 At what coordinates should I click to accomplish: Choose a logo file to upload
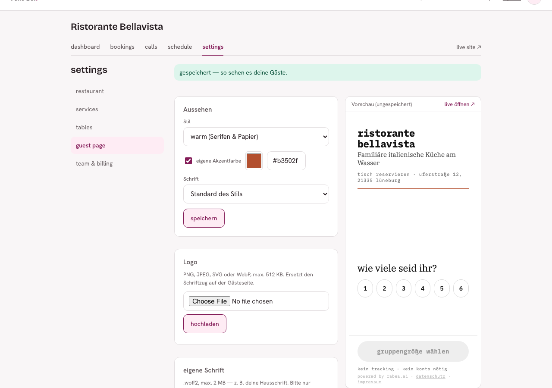(x=210, y=301)
